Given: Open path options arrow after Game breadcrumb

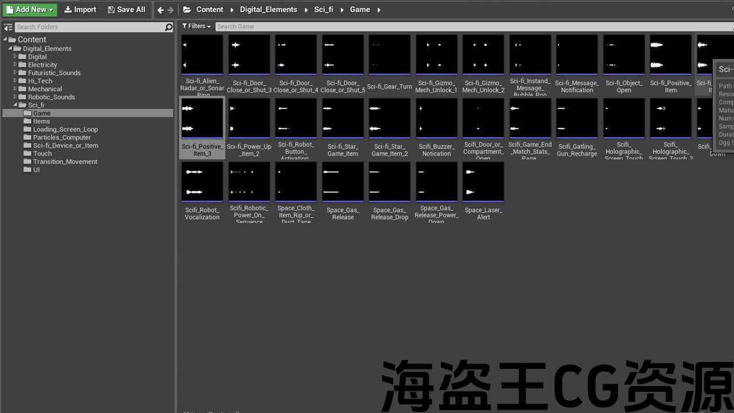Looking at the screenshot, I should [x=379, y=10].
